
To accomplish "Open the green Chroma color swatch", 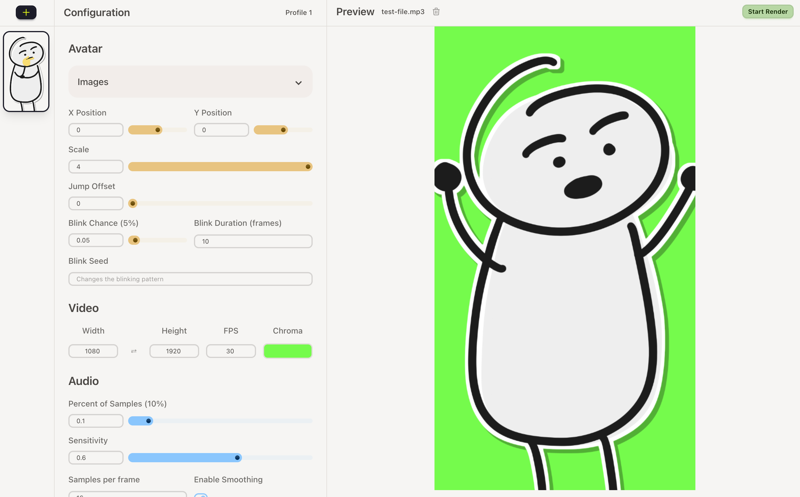I will [287, 351].
